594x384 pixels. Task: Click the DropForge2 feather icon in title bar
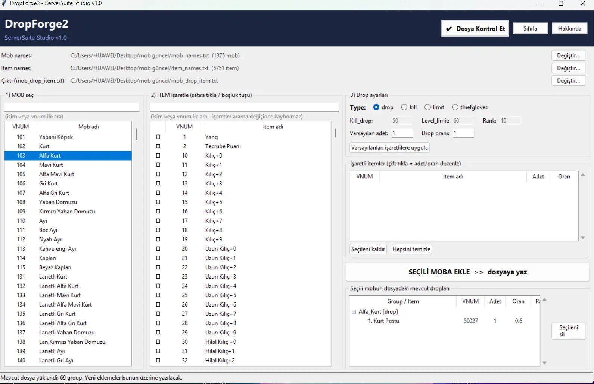pyautogui.click(x=4, y=3)
